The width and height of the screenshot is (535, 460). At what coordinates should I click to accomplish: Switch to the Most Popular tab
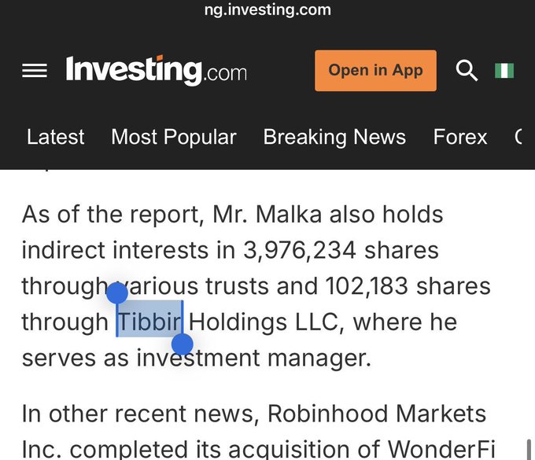click(174, 137)
